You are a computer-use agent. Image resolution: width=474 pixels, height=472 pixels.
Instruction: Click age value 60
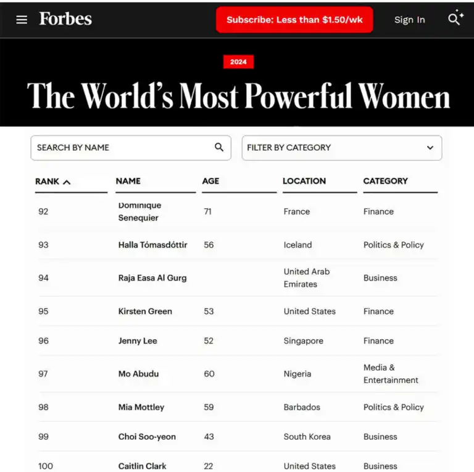tap(209, 374)
